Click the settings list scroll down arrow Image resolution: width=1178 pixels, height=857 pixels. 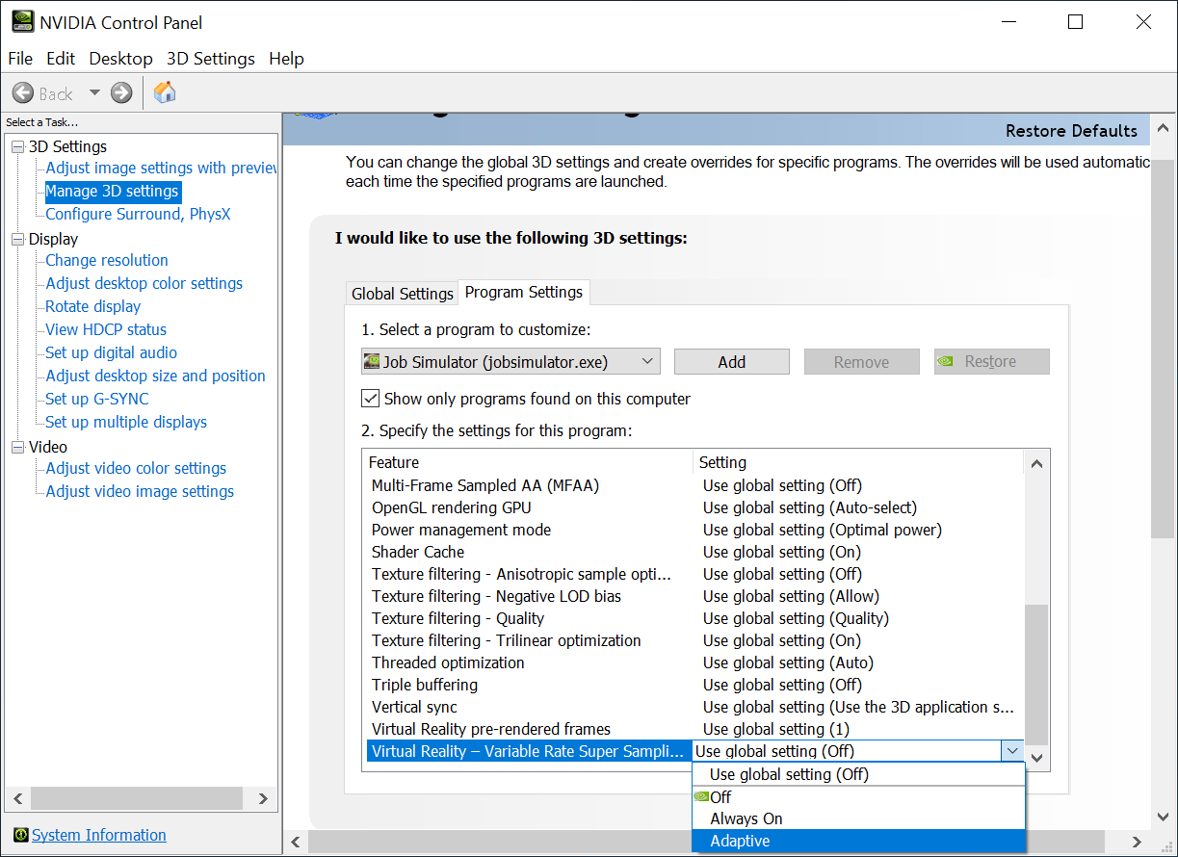(1036, 758)
